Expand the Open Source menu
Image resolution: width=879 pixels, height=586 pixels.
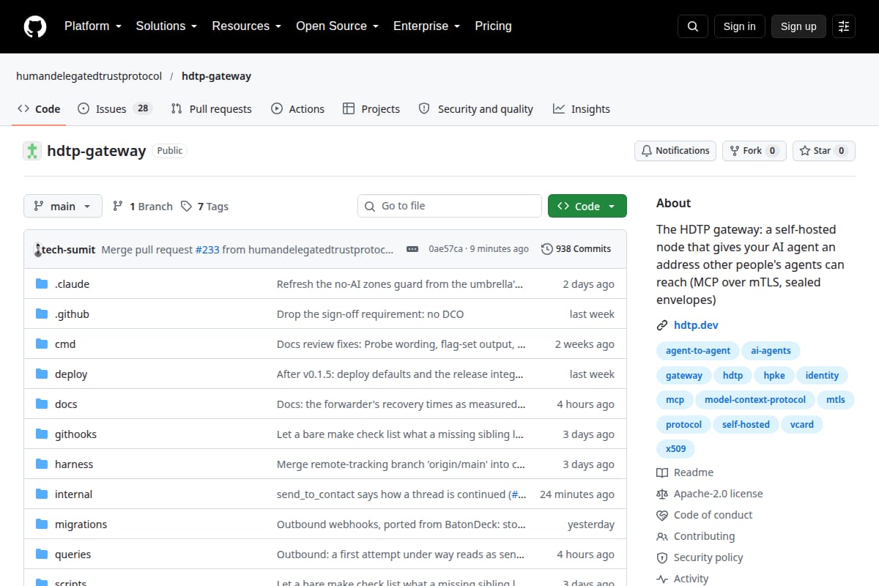tap(338, 26)
